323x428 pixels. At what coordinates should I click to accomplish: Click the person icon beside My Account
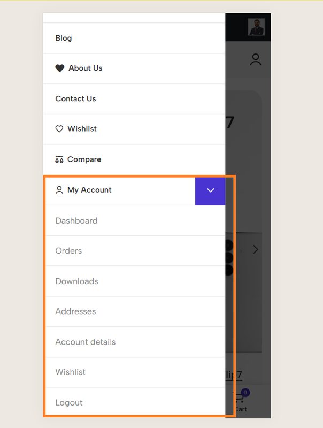coord(59,190)
